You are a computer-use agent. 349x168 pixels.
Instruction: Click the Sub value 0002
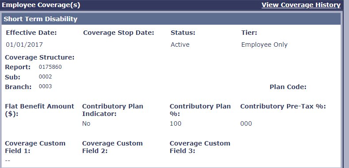pos(45,77)
